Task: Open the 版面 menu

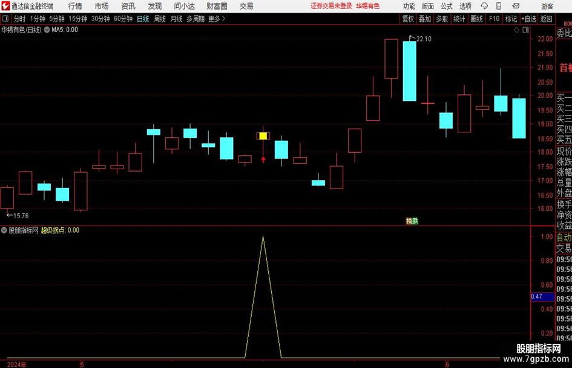Action: click(x=428, y=6)
